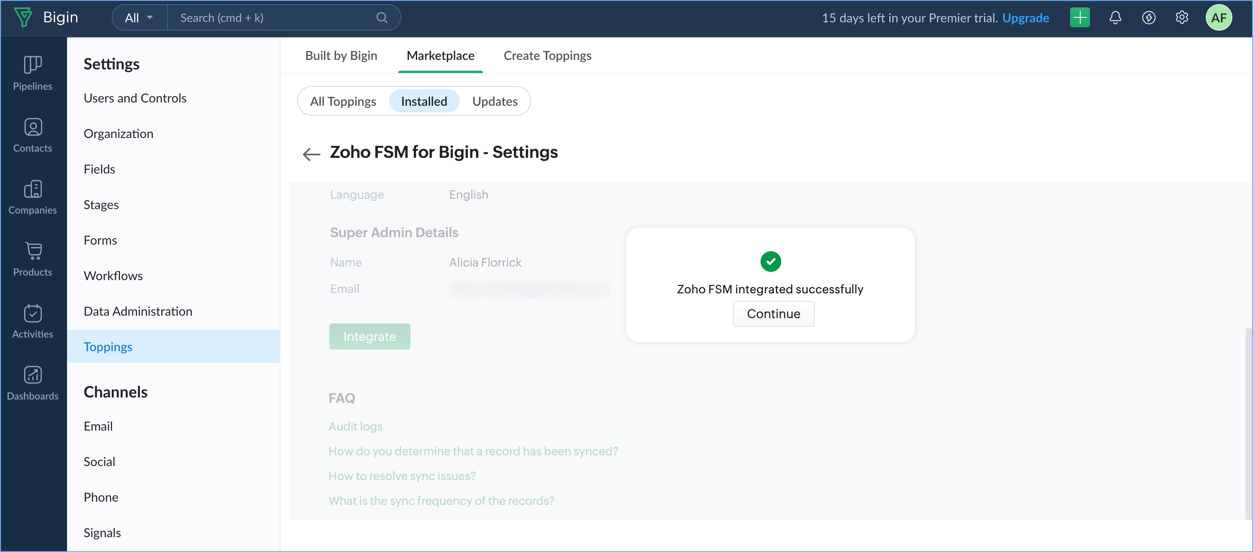The image size is (1253, 552).
Task: Switch to the Create Toppings tab
Action: [x=547, y=55]
